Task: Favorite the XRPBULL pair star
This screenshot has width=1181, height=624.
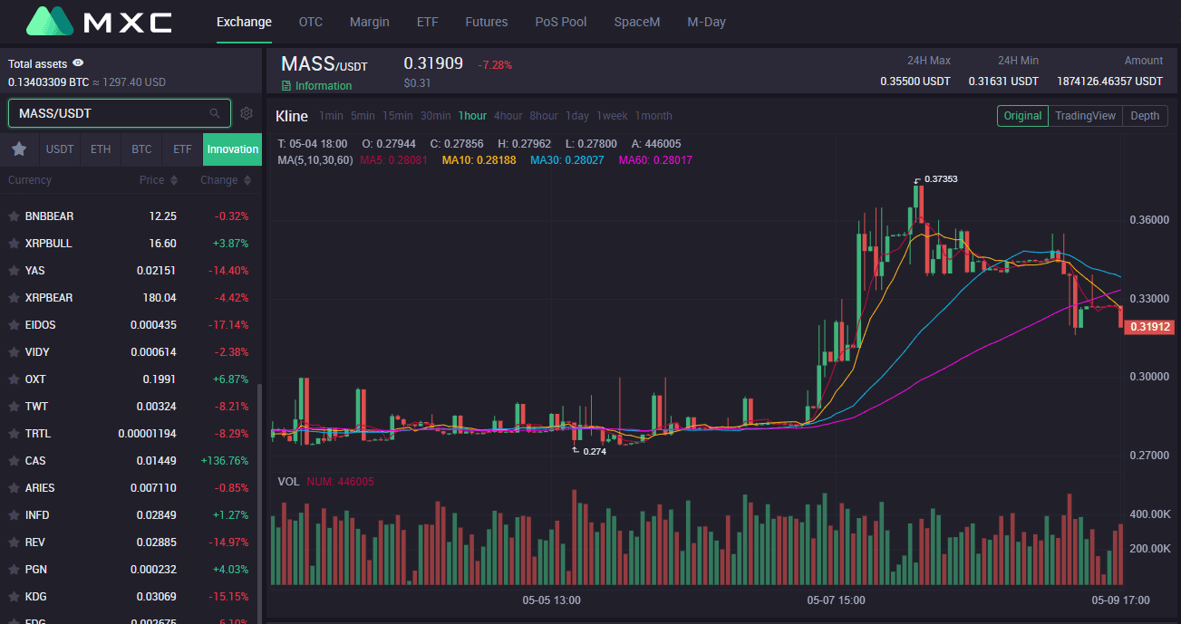Action: pos(14,244)
